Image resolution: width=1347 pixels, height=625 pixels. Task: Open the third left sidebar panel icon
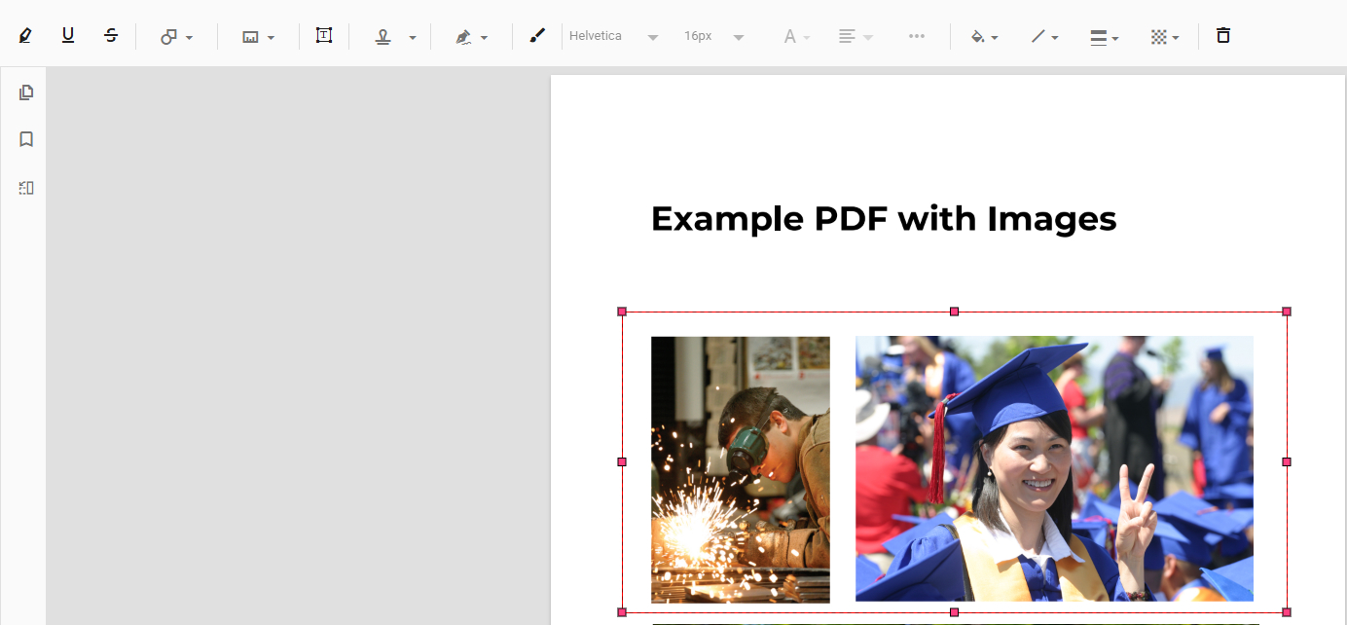pyautogui.click(x=26, y=188)
